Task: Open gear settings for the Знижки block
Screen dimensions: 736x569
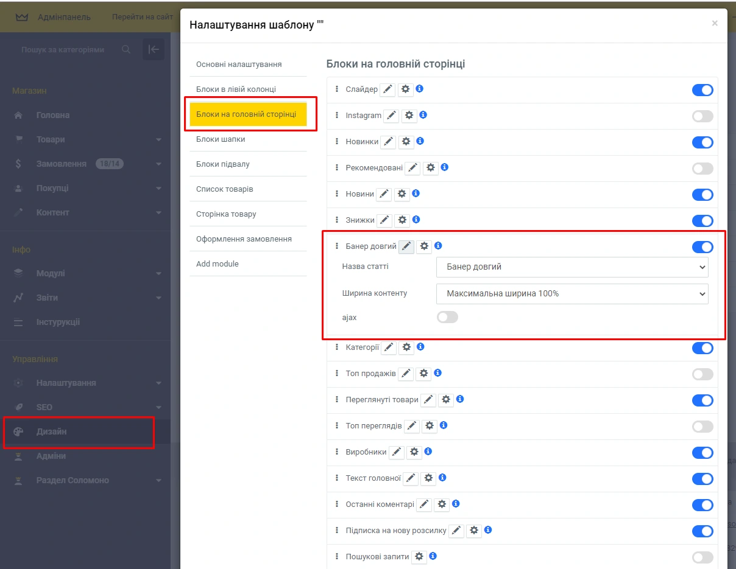Action: (x=402, y=220)
